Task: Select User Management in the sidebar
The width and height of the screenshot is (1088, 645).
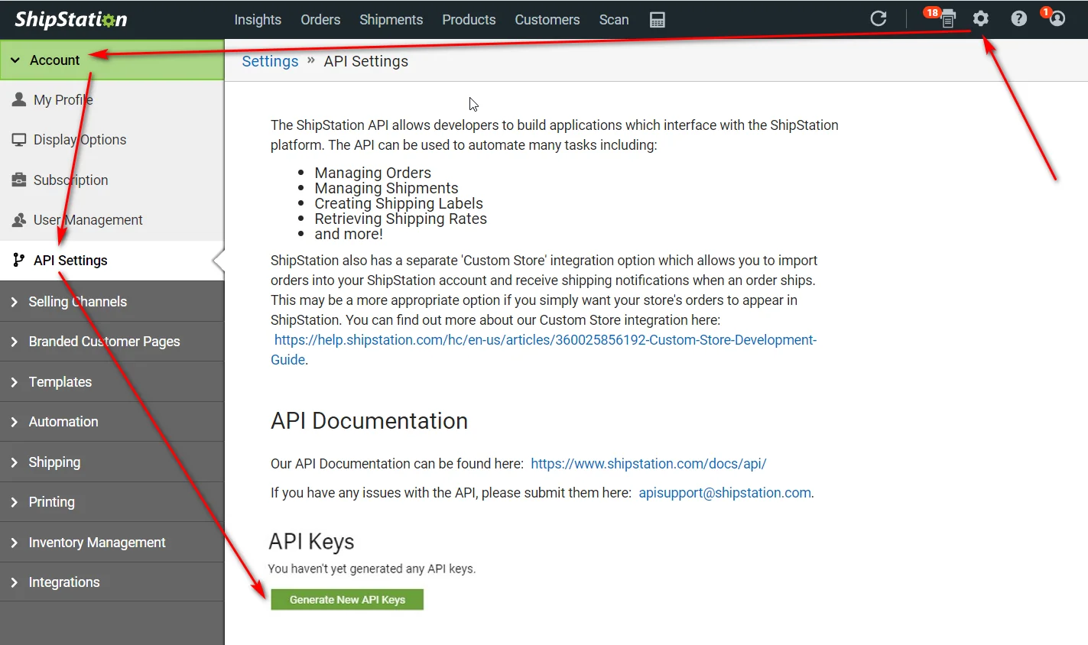Action: click(112, 220)
